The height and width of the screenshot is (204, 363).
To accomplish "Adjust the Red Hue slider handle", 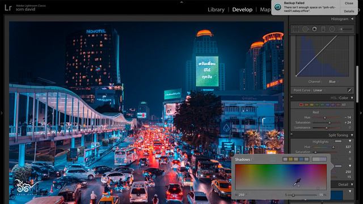I will coord(324,117).
